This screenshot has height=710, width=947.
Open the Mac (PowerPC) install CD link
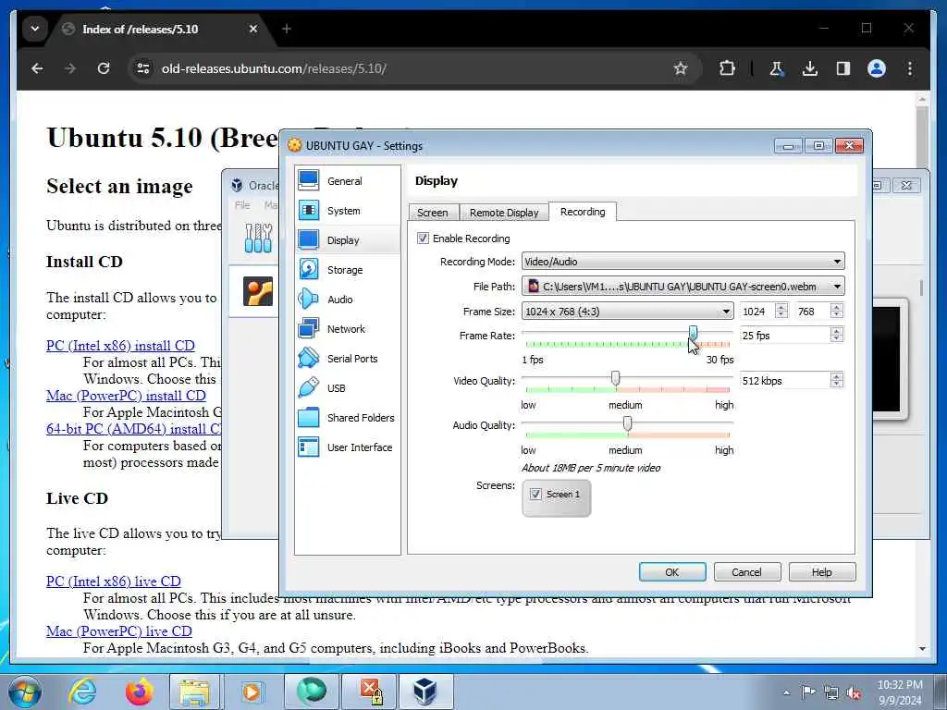pos(126,396)
